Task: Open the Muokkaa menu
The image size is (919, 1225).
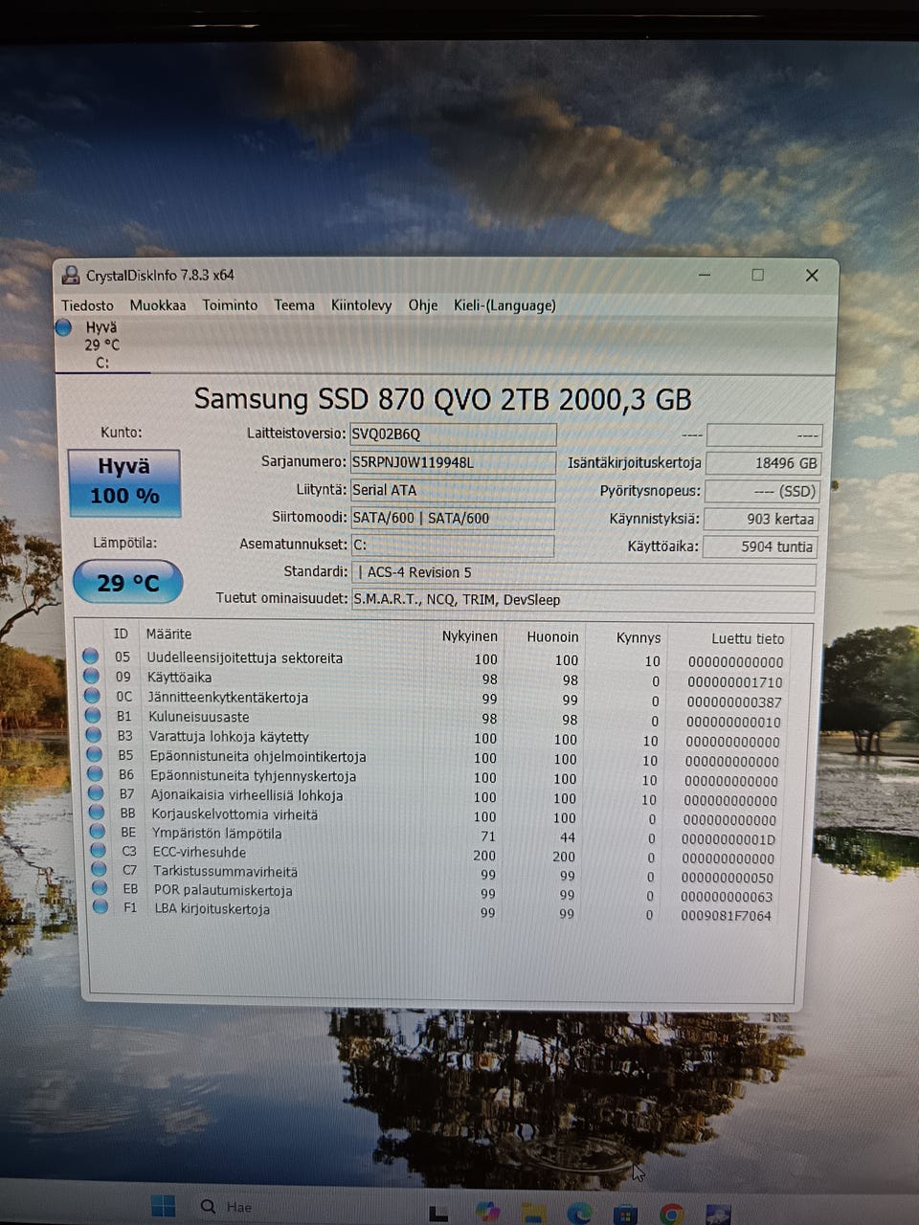Action: point(158,305)
